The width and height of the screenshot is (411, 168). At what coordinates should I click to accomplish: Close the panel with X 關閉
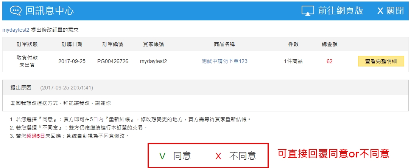point(391,11)
